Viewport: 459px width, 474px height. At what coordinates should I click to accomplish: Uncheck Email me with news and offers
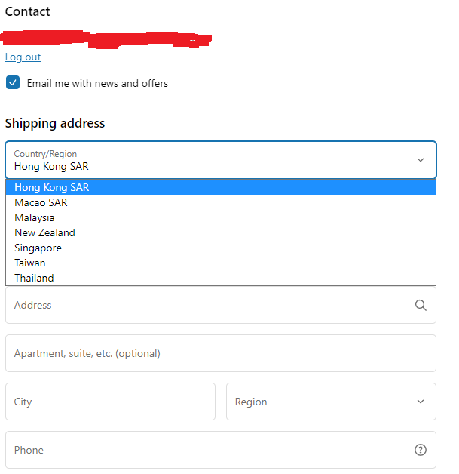click(13, 82)
